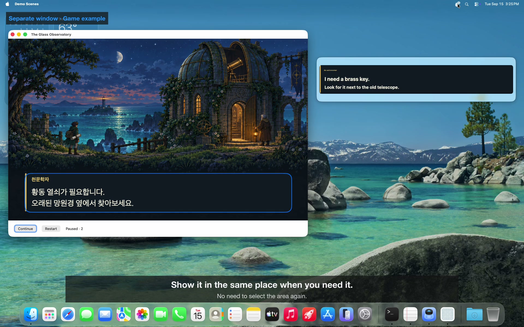
Task: Open the App Store from the Dock
Action: click(x=328, y=314)
